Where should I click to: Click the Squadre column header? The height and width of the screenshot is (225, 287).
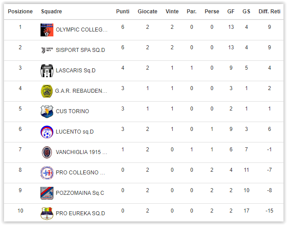click(52, 12)
